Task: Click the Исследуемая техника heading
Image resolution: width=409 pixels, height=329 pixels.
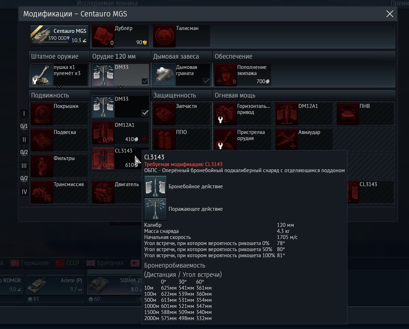Action: 107,3
